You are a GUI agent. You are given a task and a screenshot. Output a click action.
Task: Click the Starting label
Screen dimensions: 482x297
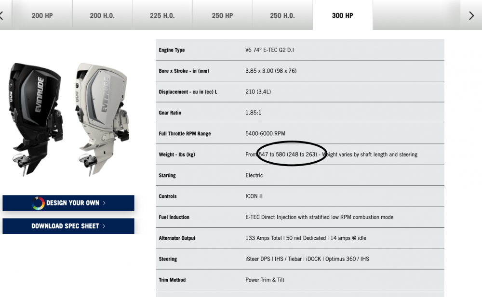click(167, 175)
